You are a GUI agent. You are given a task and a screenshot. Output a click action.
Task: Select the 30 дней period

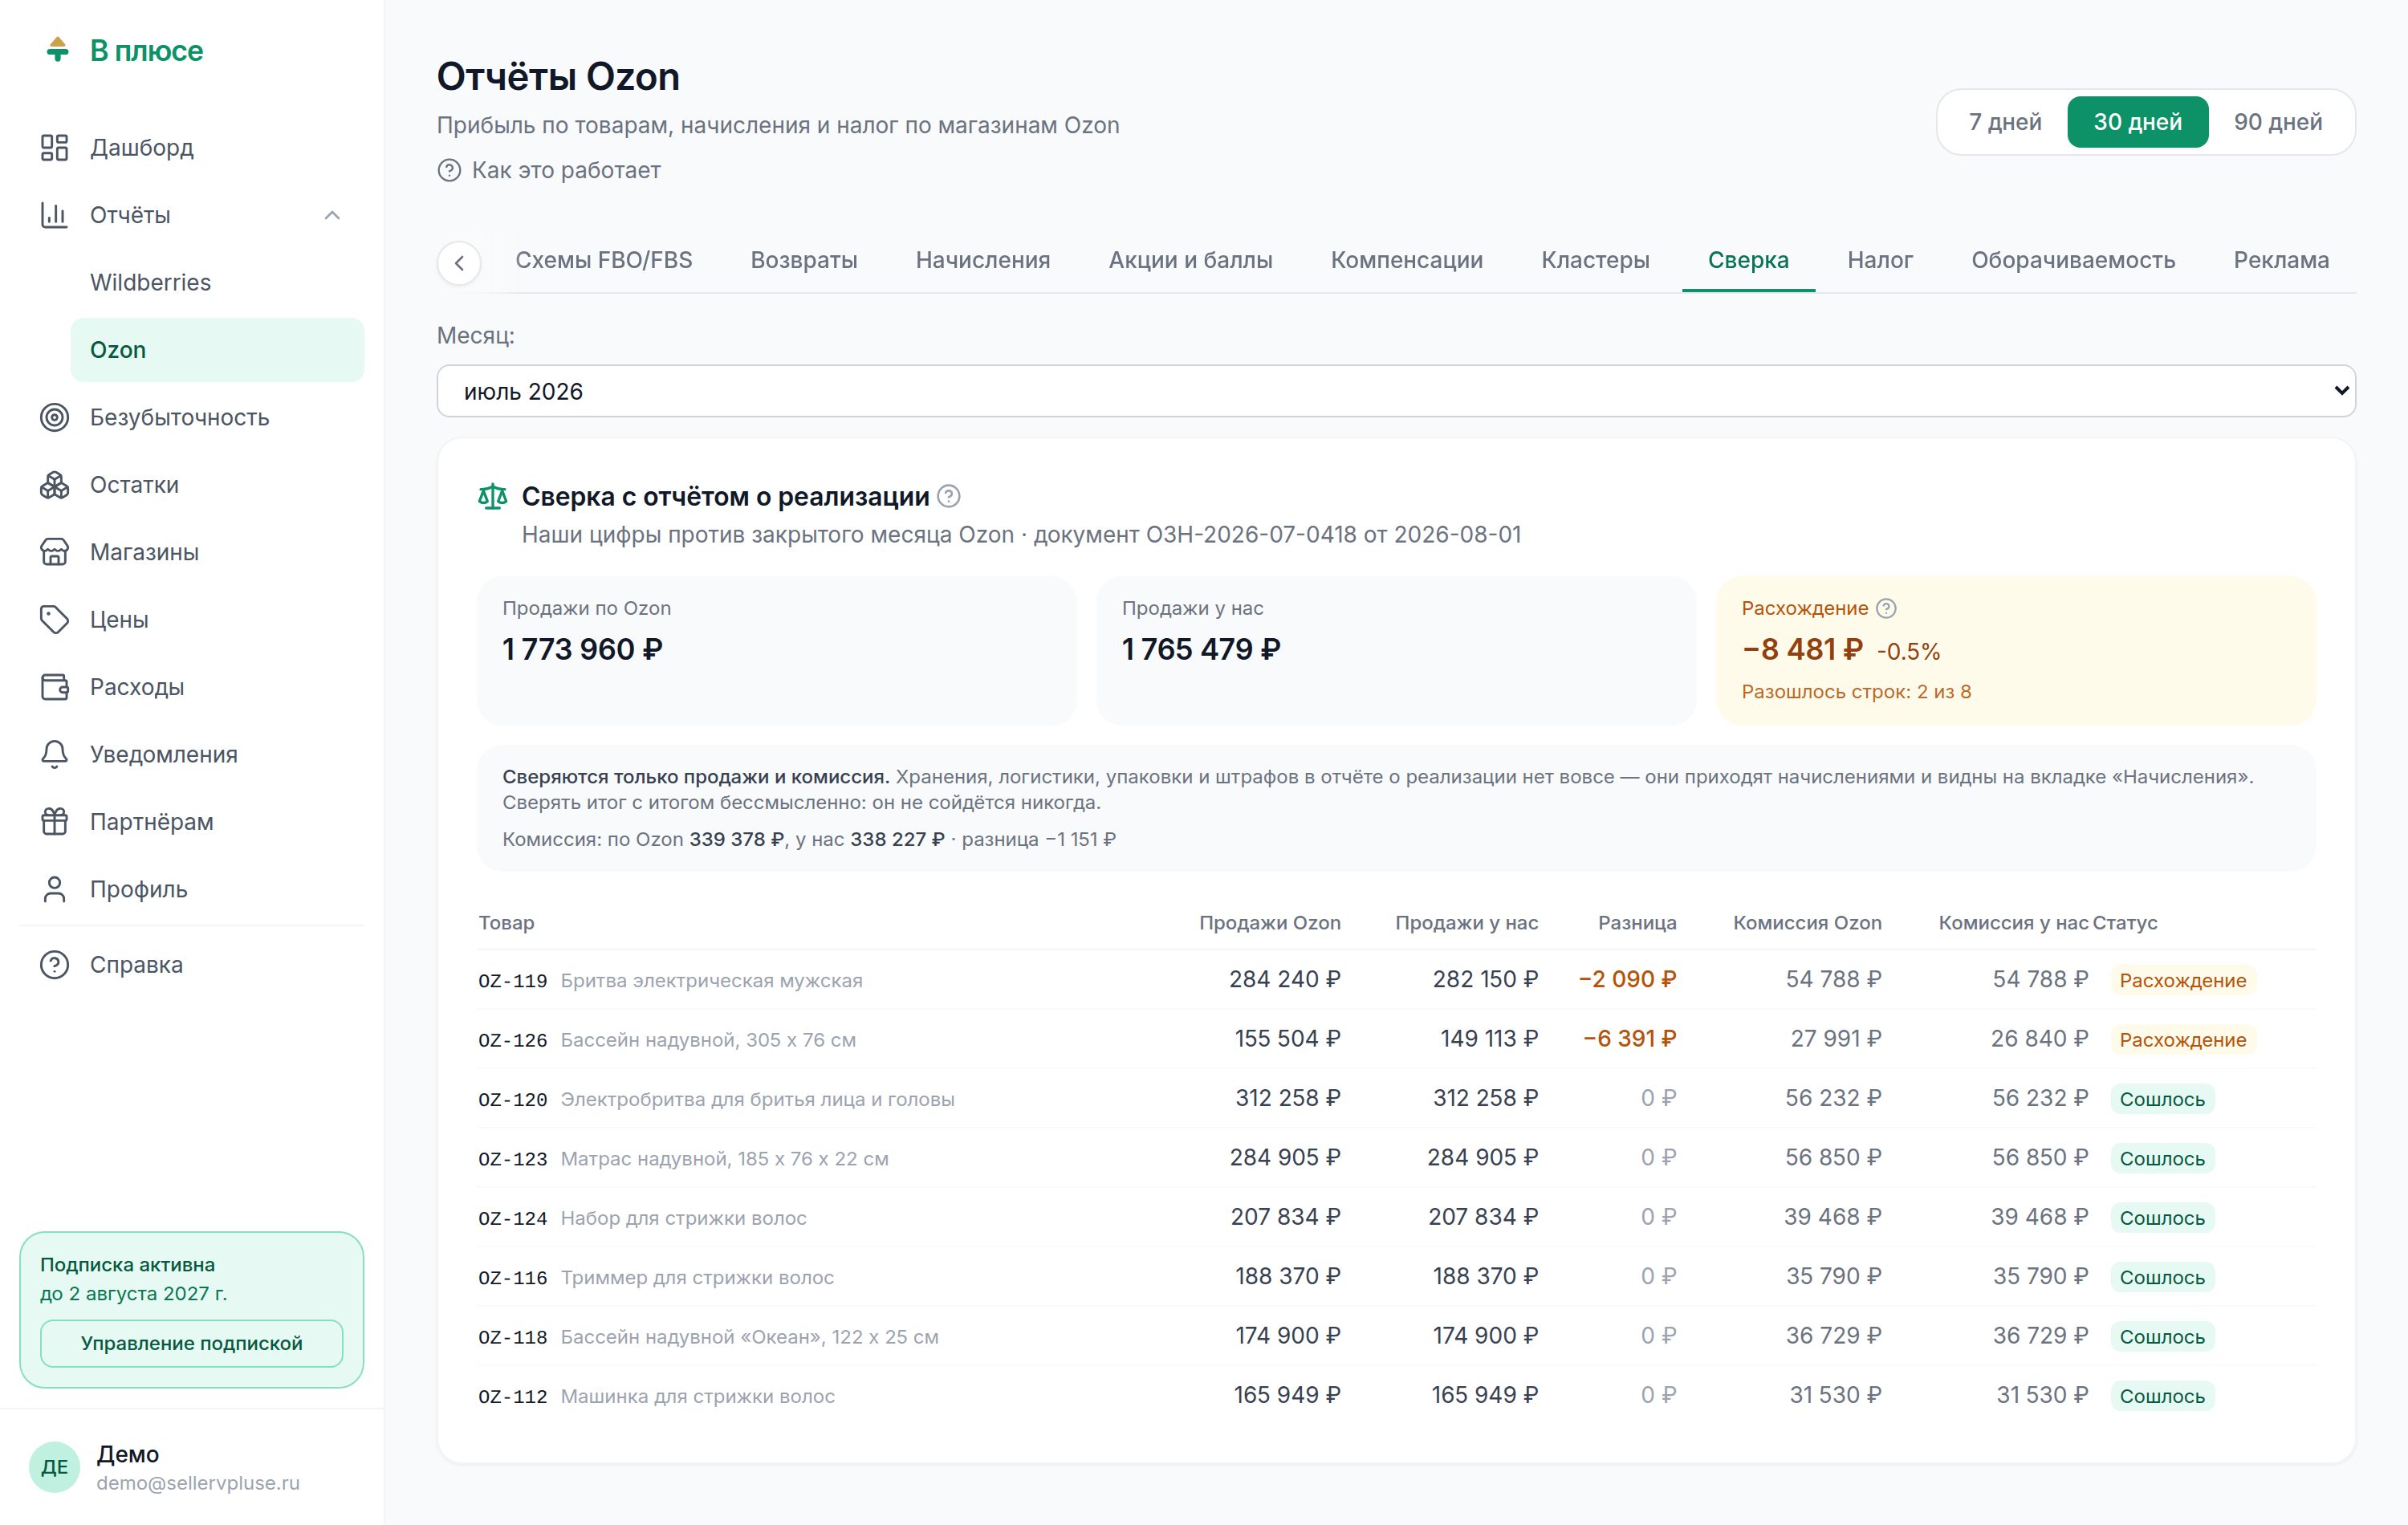click(2138, 122)
